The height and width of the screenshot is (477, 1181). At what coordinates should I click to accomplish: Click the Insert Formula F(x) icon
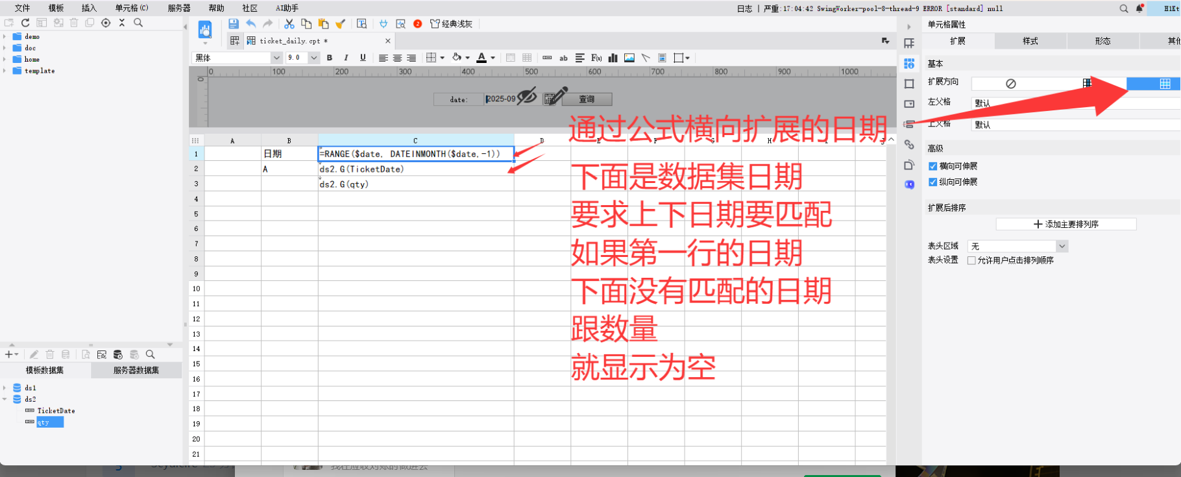coord(596,58)
